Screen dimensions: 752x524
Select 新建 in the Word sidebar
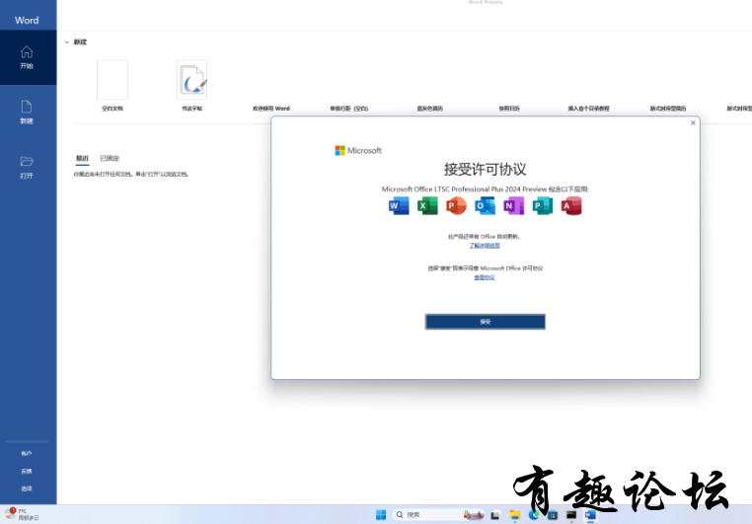coord(28,112)
